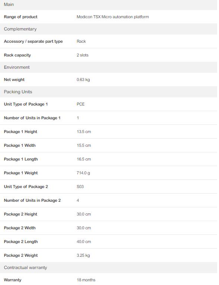Click the Unit Type of Package 1 label
Screen dimensions: 219x285
pos(26,104)
